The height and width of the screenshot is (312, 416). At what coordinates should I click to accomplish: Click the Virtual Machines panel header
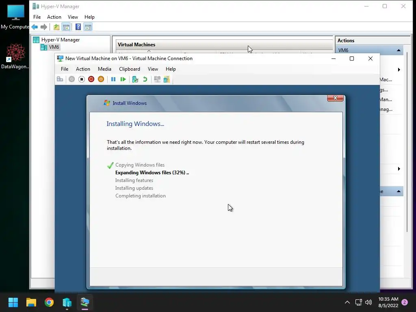click(x=224, y=45)
